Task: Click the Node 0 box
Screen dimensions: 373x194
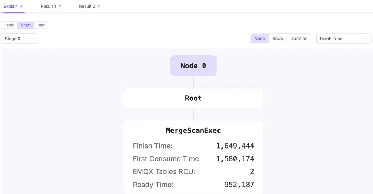Action: coord(193,66)
